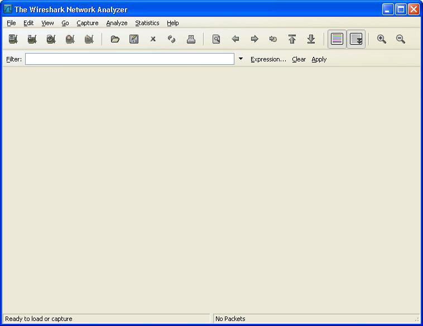Open the Go menu
The image size is (423, 326).
(65, 23)
